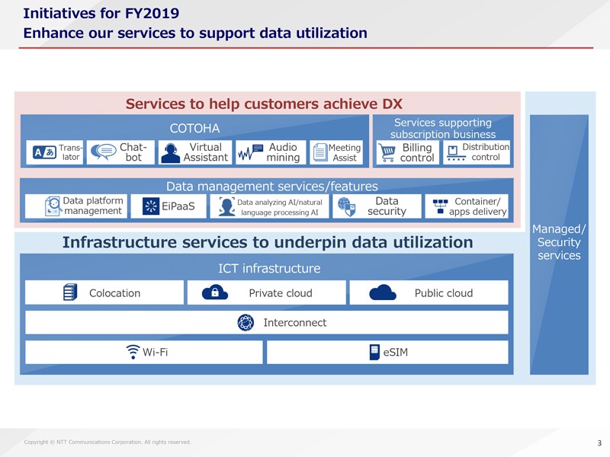Select the 'EiPaaS' label

[x=178, y=206]
